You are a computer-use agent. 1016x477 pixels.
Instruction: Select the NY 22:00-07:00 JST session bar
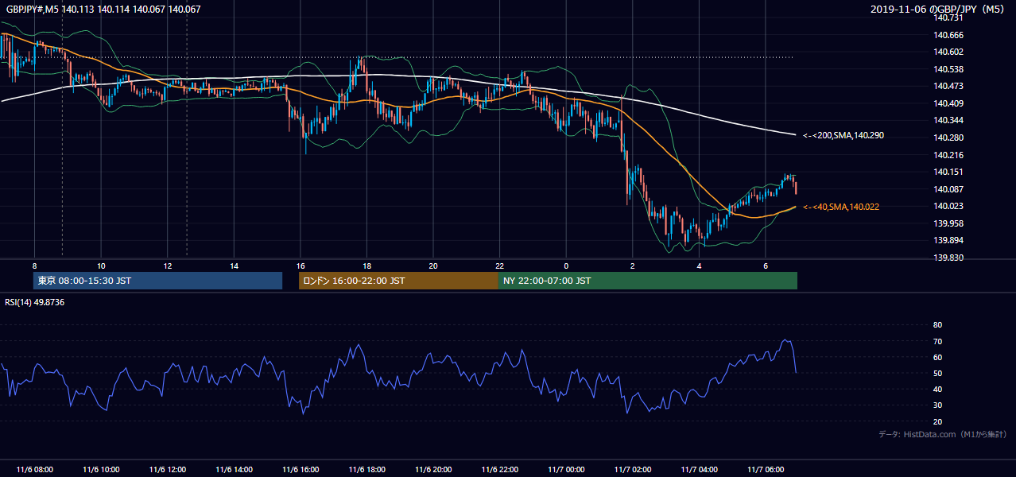[x=648, y=281]
